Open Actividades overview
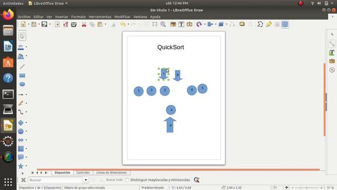This screenshot has height=190, width=337. [13, 3]
